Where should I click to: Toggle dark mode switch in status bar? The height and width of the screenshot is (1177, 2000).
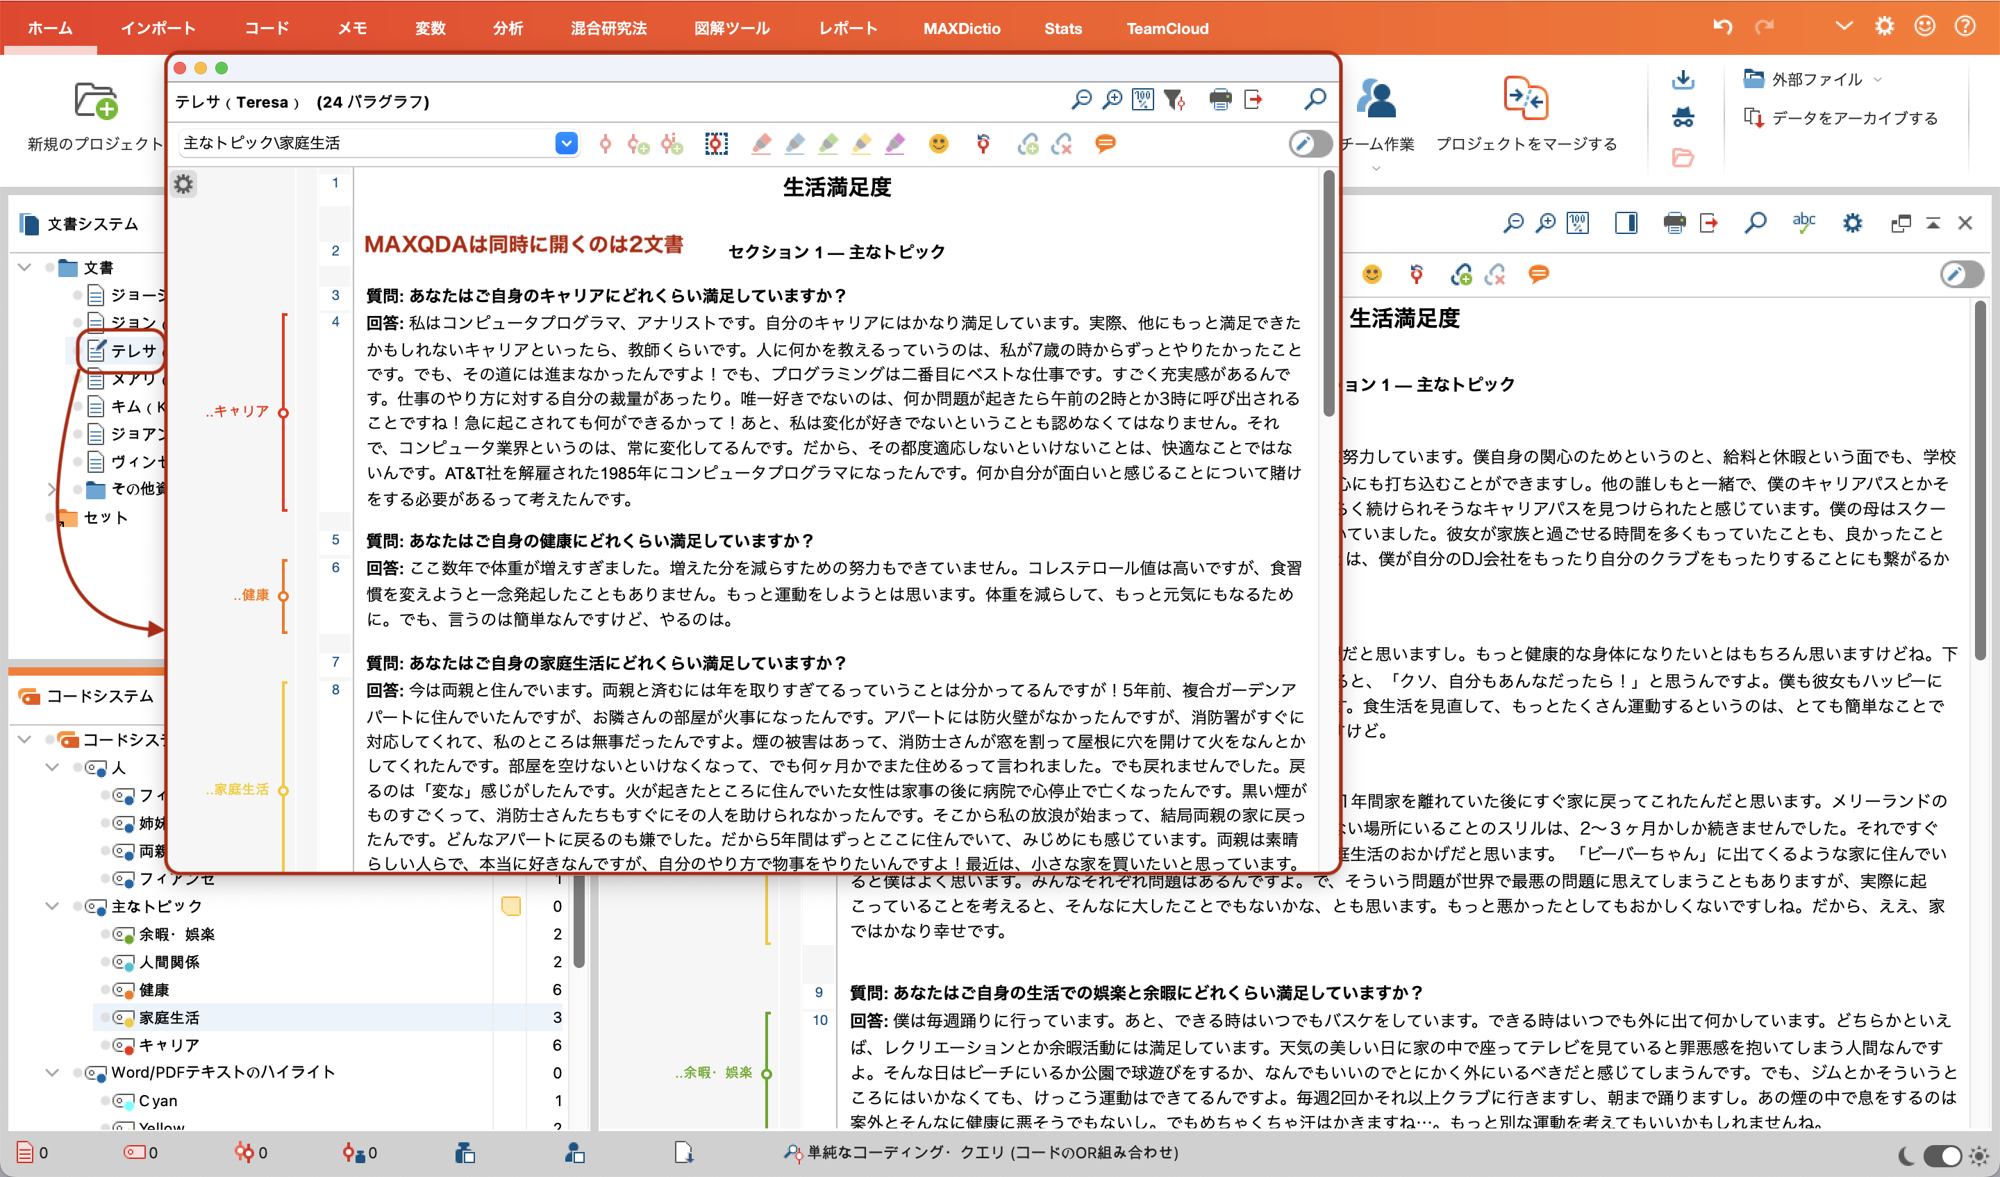point(1943,1155)
